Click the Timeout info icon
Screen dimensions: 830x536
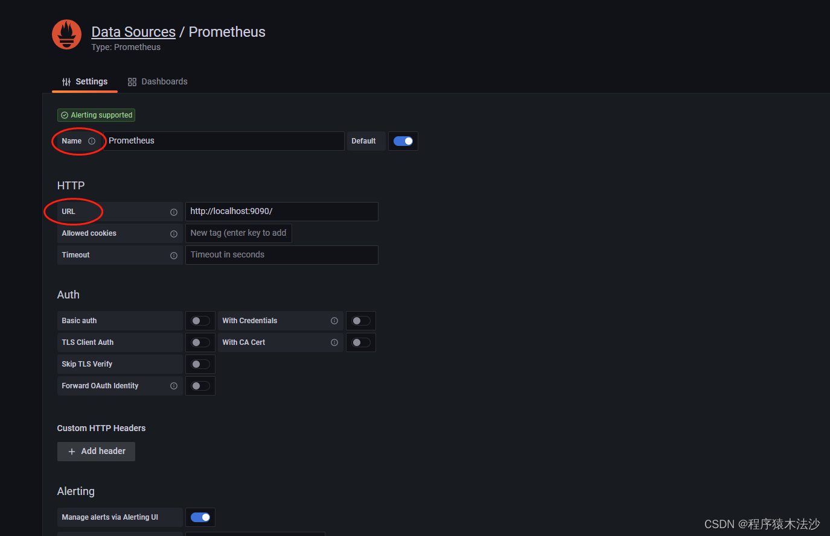click(x=174, y=256)
